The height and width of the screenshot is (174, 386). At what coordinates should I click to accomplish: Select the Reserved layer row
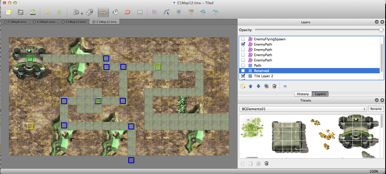tap(309, 71)
